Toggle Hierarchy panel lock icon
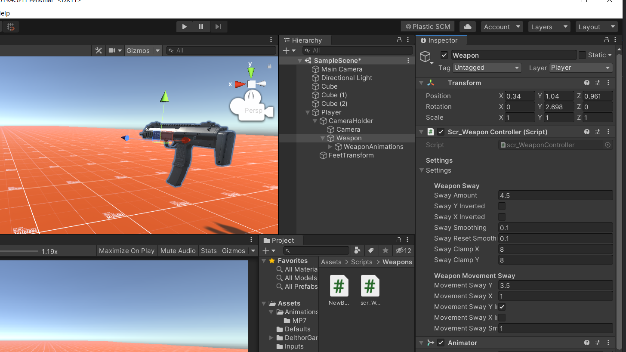This screenshot has width=626, height=352. pos(399,40)
